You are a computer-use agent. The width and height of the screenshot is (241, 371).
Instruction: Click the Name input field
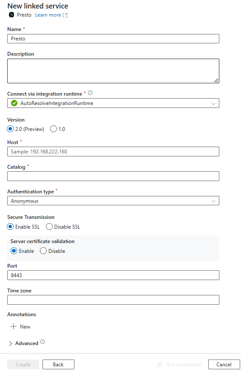[113, 39]
